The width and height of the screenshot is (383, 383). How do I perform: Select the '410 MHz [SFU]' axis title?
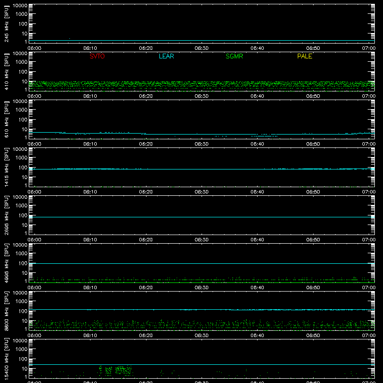7,71
